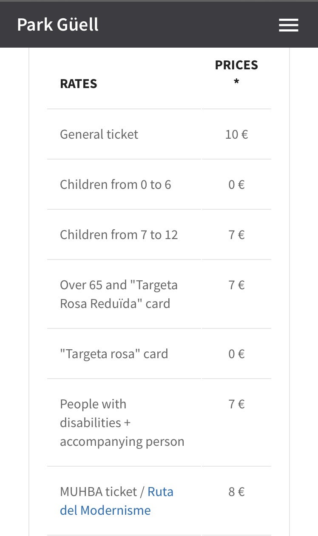The height and width of the screenshot is (536, 318).
Task: Select the Children from 7 to 12 label
Action: pyautogui.click(x=119, y=235)
